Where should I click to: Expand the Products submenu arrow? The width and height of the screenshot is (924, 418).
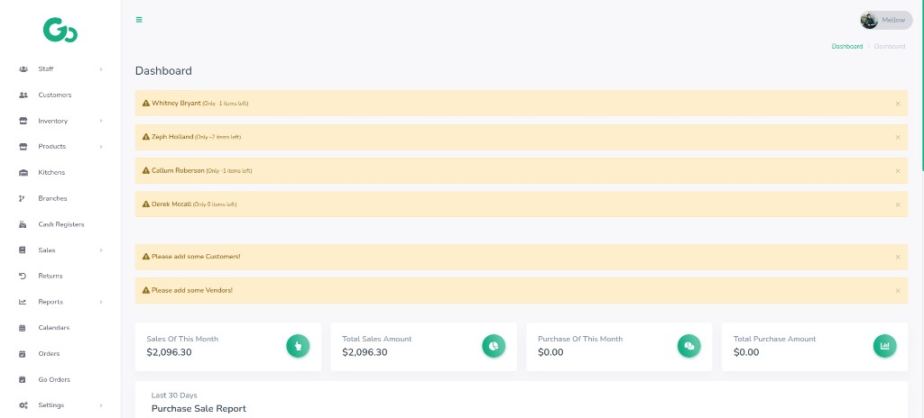(101, 147)
